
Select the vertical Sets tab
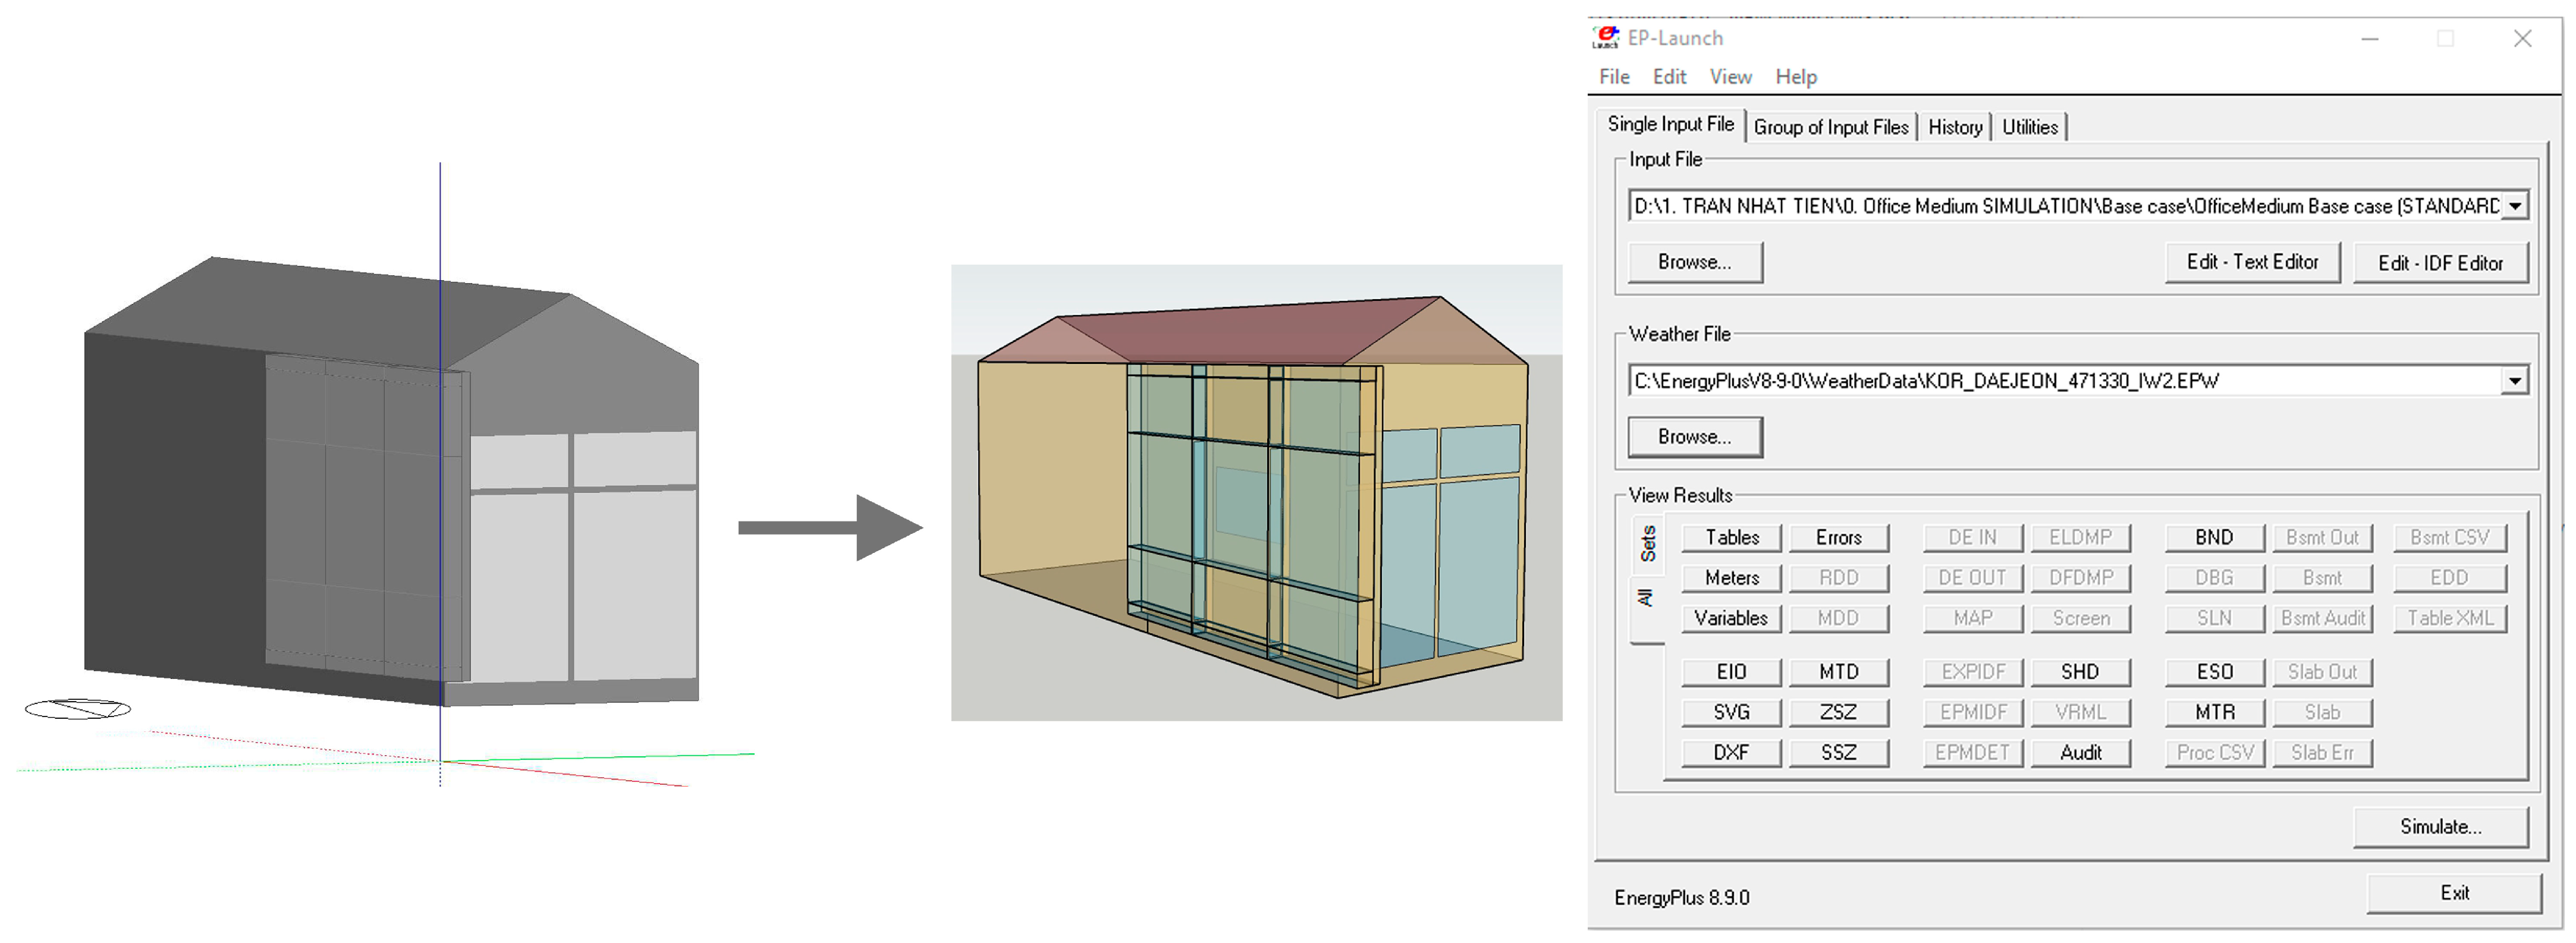coord(1647,543)
